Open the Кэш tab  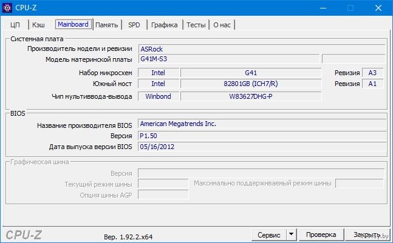tap(39, 25)
